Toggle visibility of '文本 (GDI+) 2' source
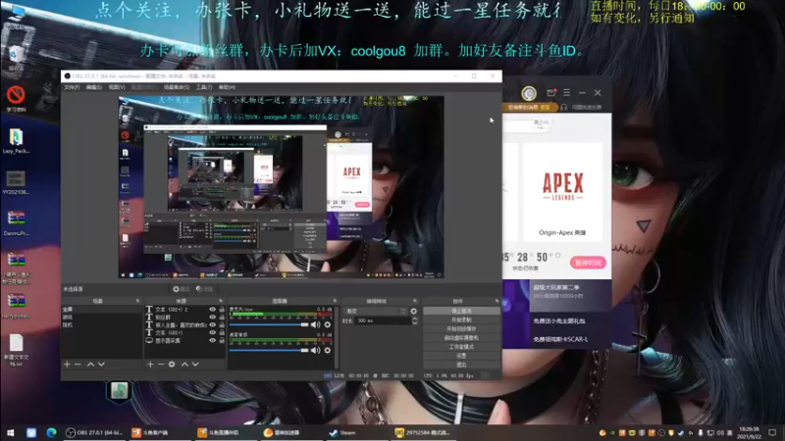 (x=212, y=310)
